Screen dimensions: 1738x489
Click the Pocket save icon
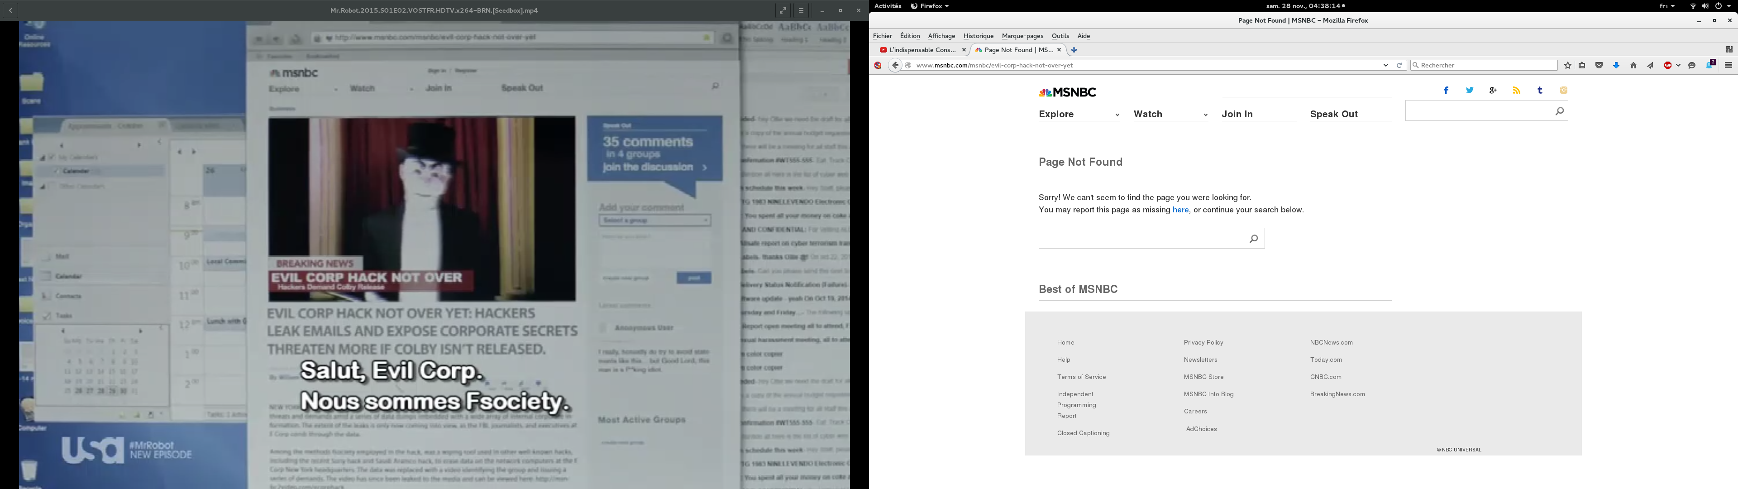pos(1599,66)
